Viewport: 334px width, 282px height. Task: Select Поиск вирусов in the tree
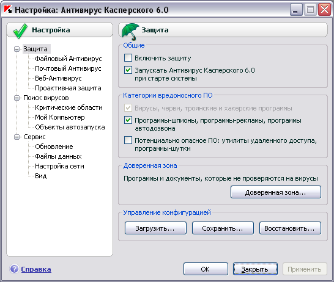point(46,98)
